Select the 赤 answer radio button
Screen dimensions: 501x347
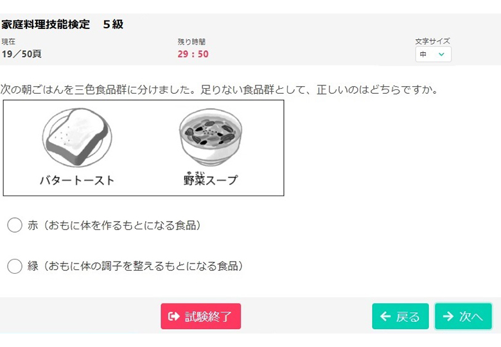point(15,226)
